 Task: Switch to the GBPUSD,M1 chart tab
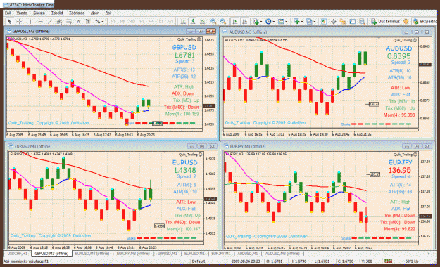168,254
